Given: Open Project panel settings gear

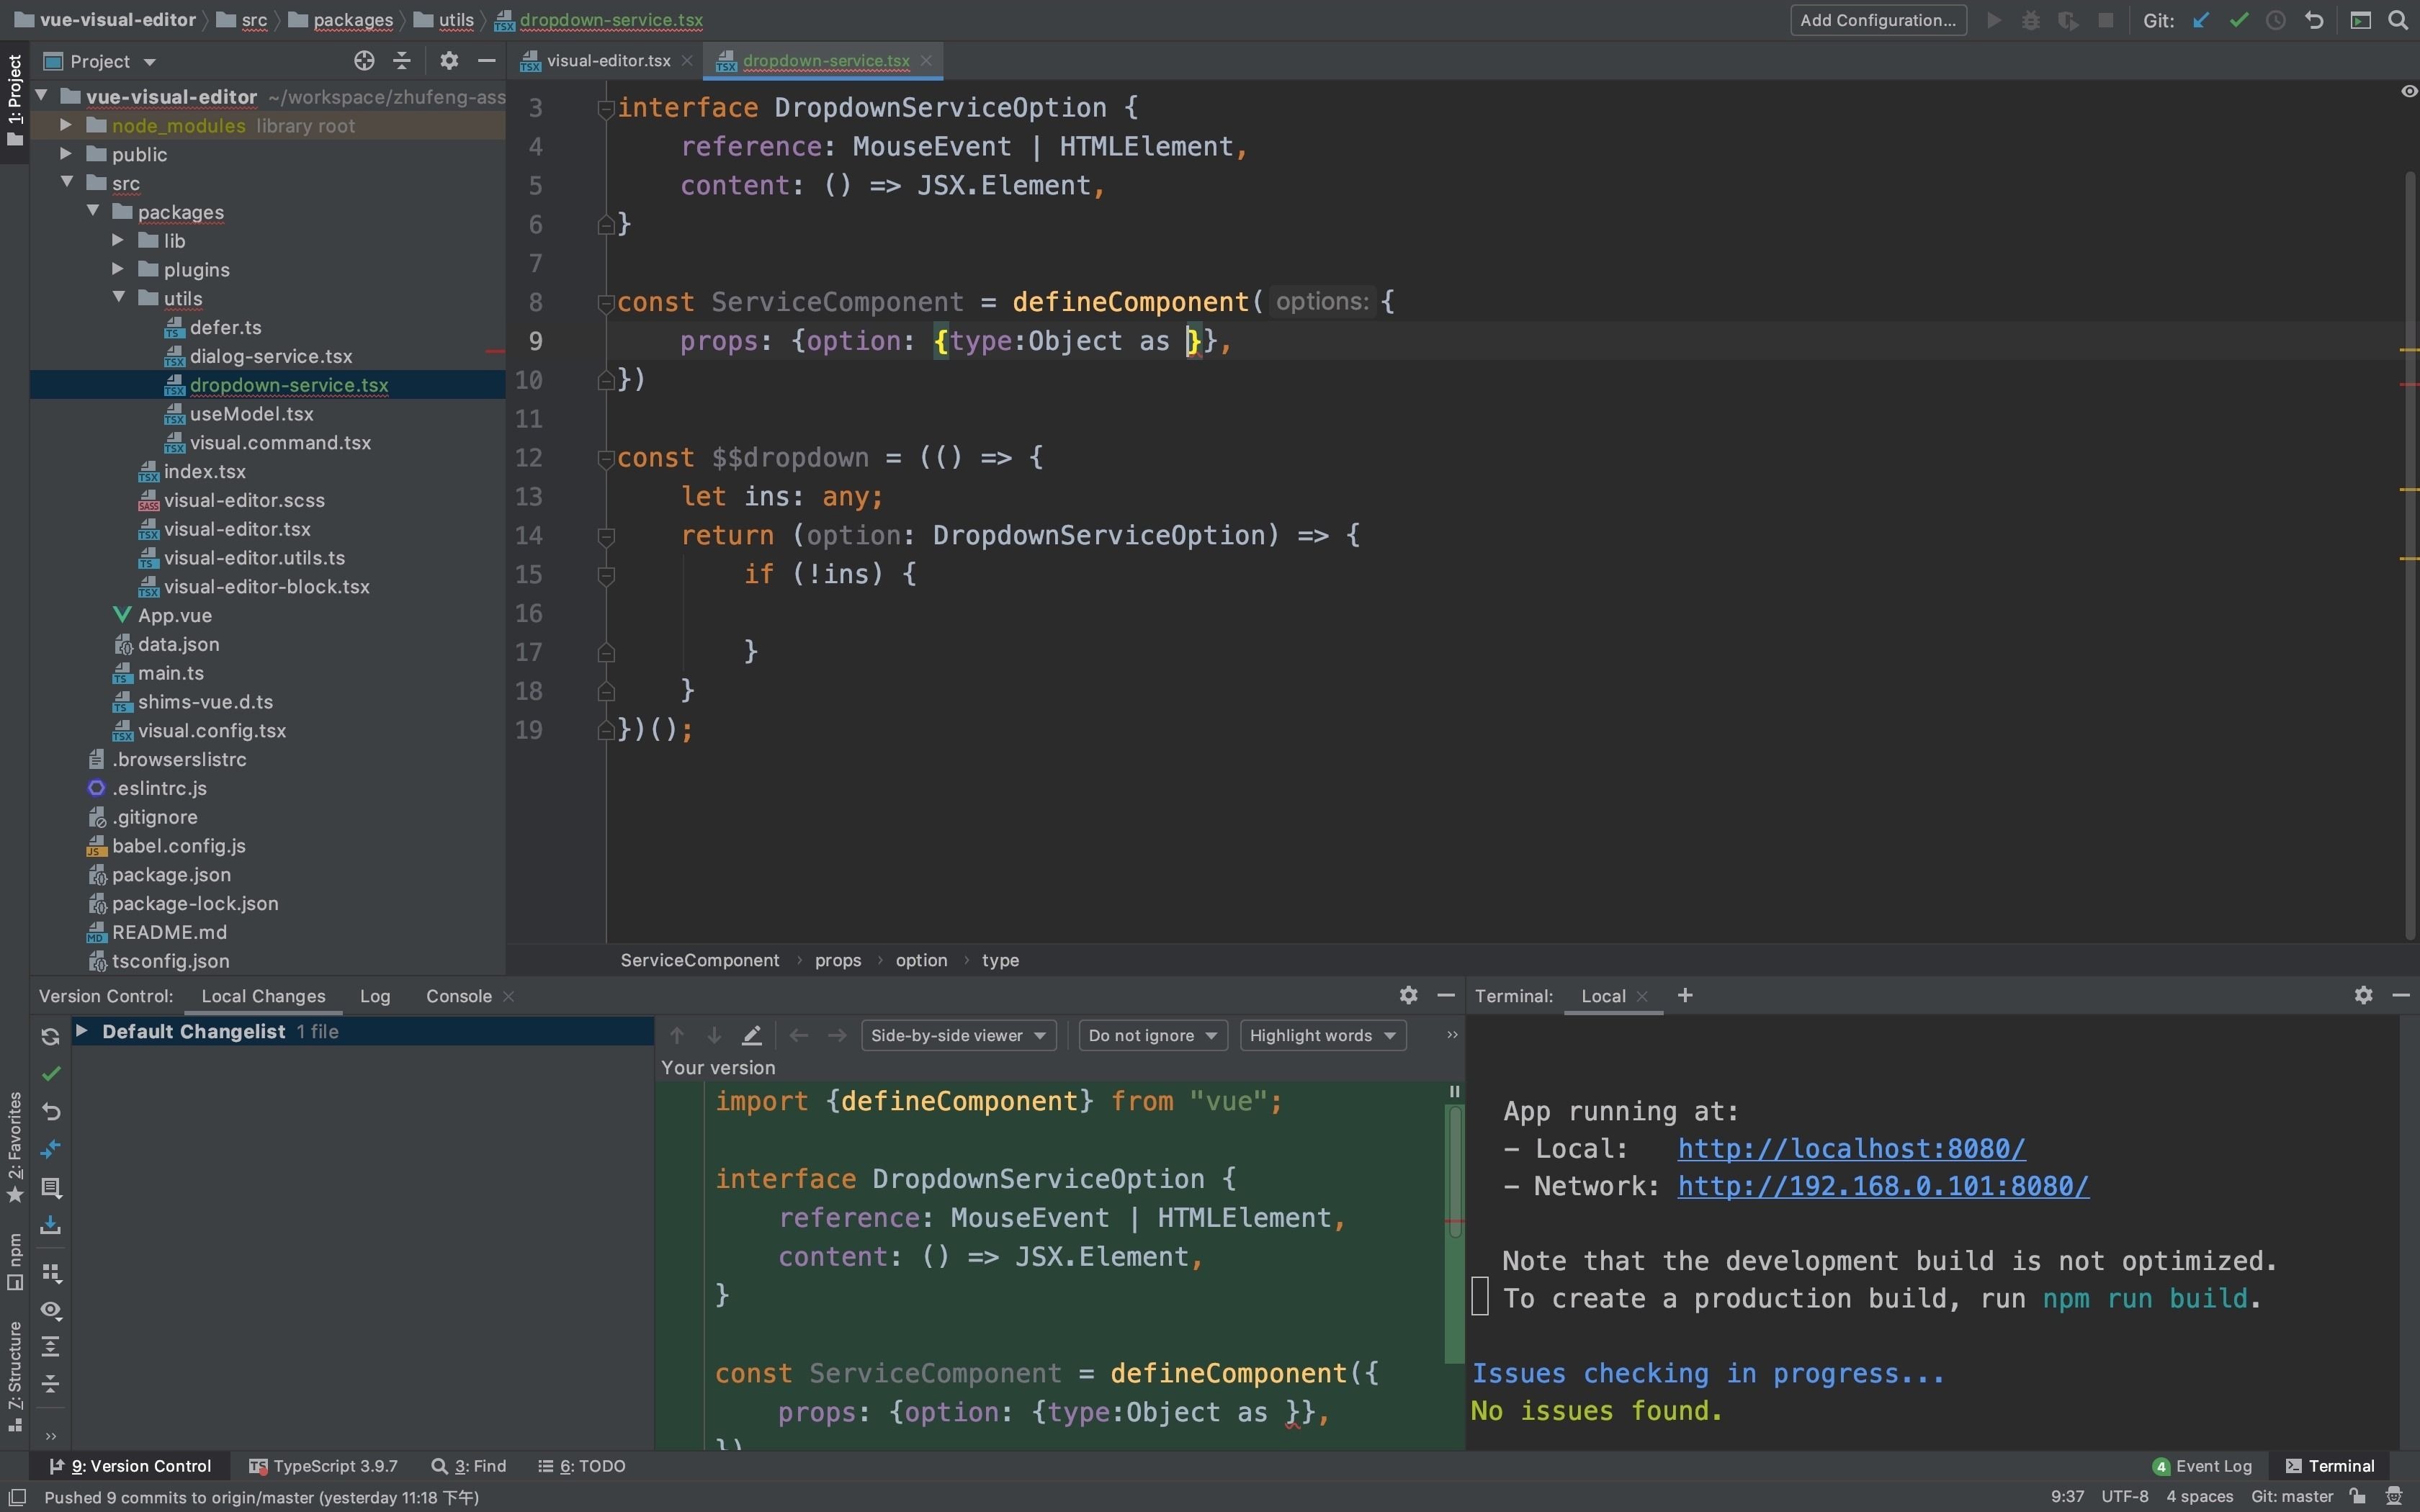Looking at the screenshot, I should coord(449,61).
